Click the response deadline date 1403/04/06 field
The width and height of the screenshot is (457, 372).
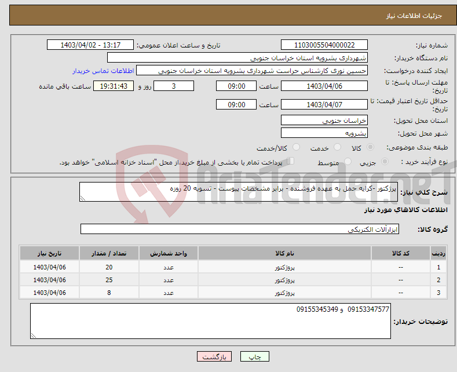tap(324, 86)
